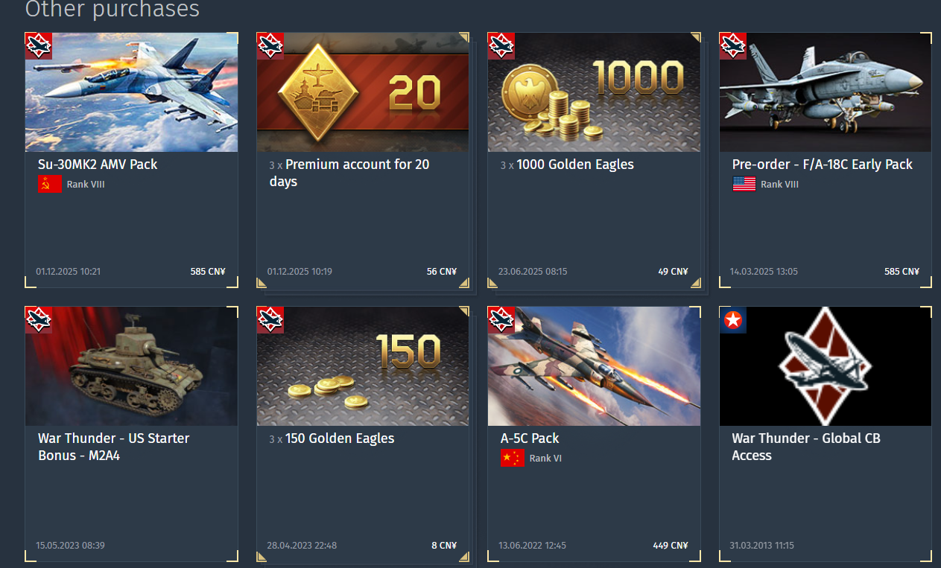941x568 pixels.
Task: Select the A-5C Pack title text
Action: pyautogui.click(x=530, y=438)
